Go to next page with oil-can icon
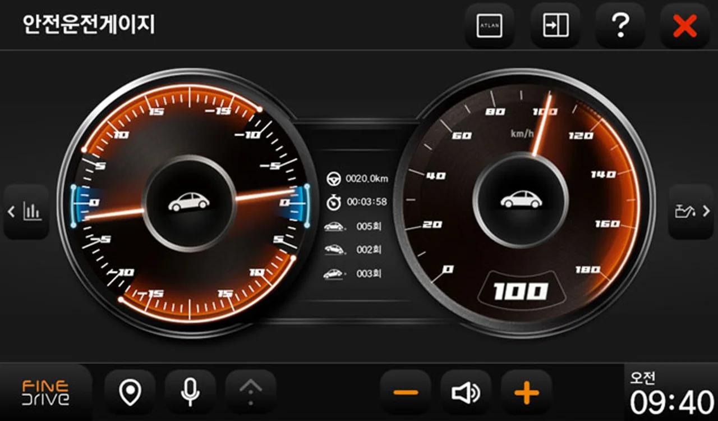This screenshot has height=421, width=718. (691, 212)
